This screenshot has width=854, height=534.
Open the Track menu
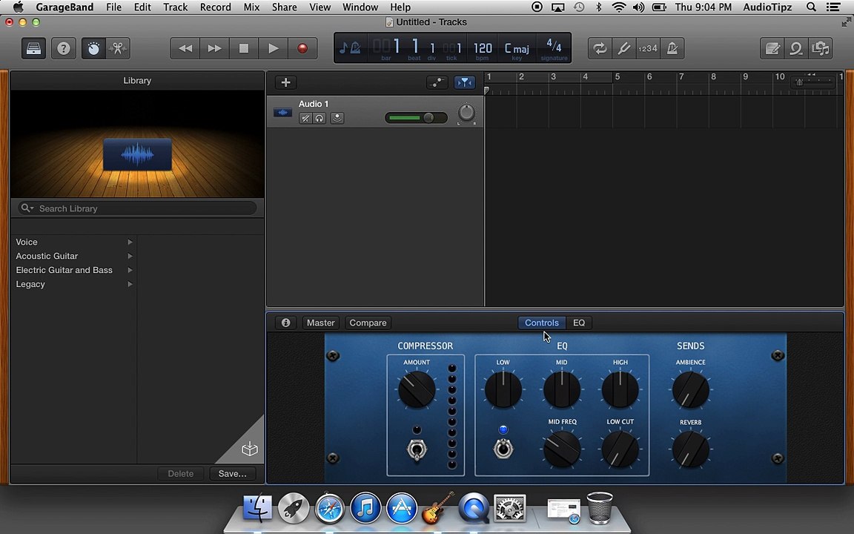coord(176,7)
